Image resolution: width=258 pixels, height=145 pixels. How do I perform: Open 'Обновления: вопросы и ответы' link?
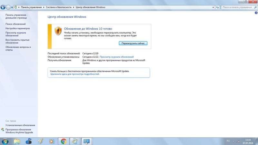coord(18,48)
